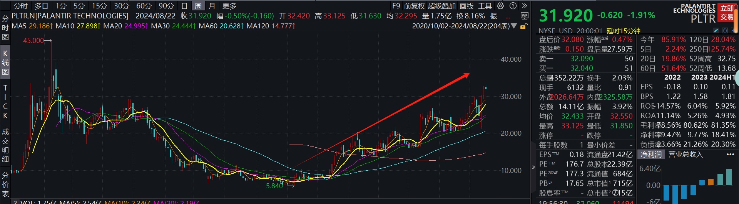Click the 40.000 price axis label
Screen dimensions: 739x204
click(x=511, y=59)
